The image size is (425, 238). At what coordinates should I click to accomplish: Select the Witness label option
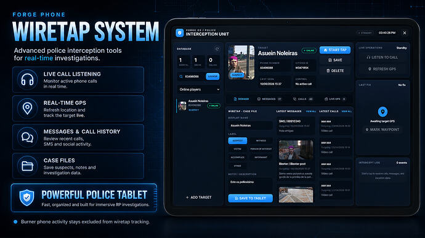pyautogui.click(x=261, y=140)
